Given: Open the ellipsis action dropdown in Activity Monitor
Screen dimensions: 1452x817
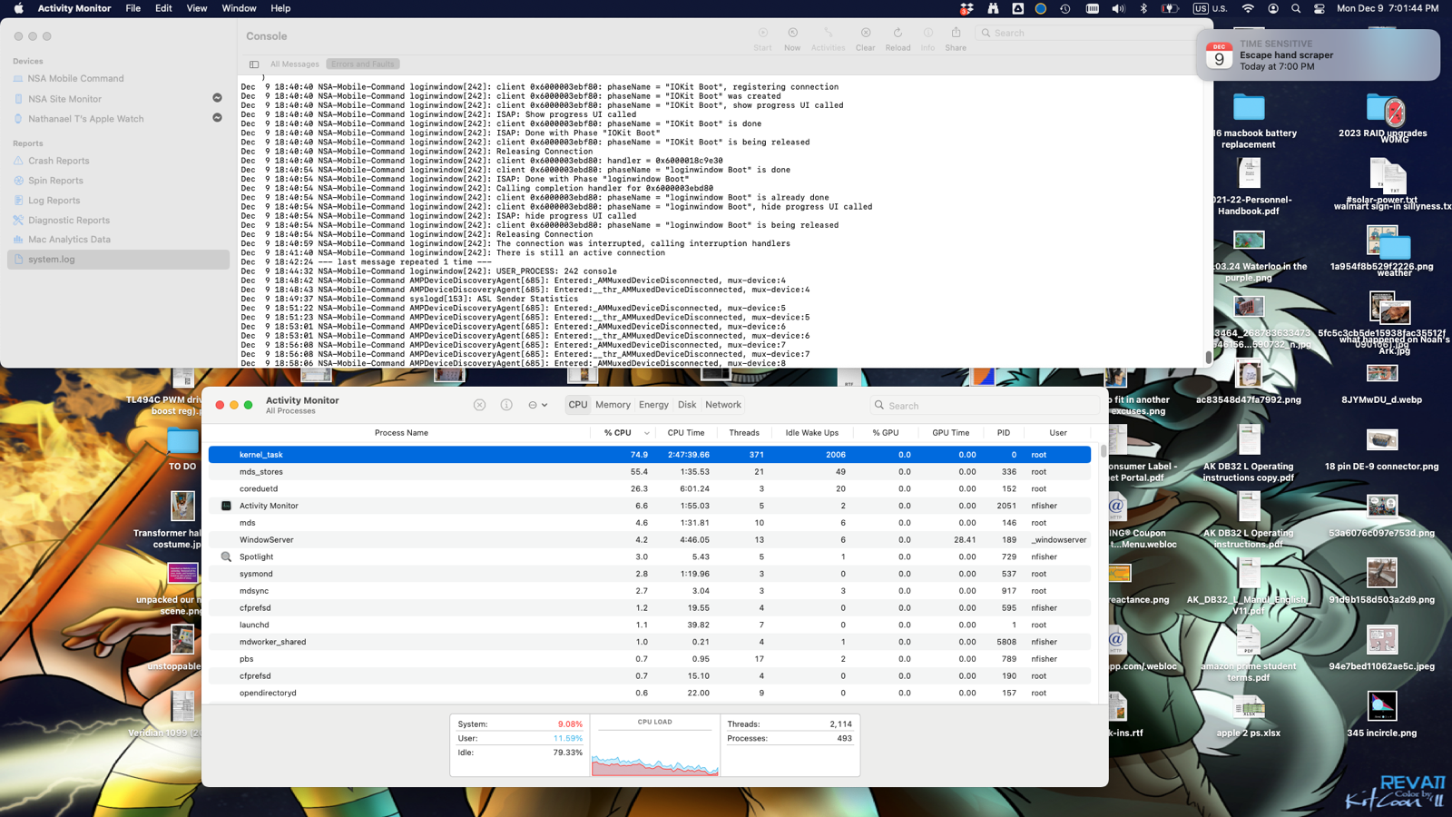Looking at the screenshot, I should point(537,405).
